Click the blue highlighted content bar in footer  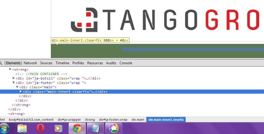(193, 49)
